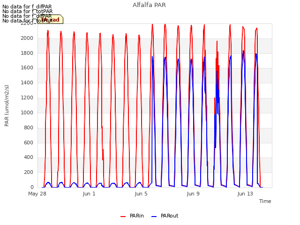Click the red PARin legend swatch
The height and width of the screenshot is (225, 300).
click(123, 217)
